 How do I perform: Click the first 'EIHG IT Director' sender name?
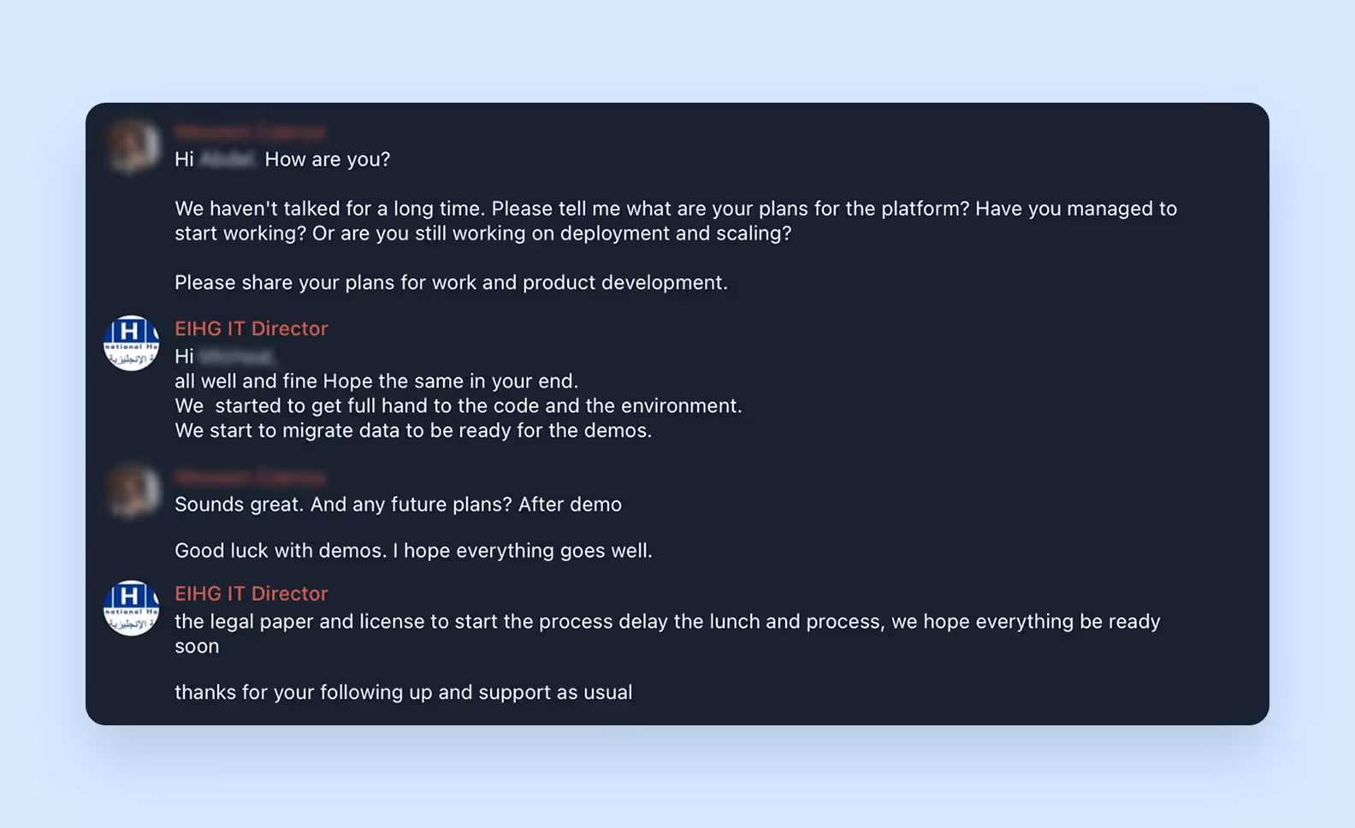251,328
